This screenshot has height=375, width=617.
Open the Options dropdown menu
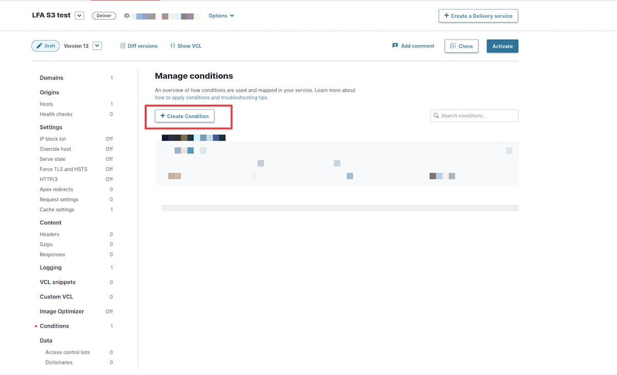[221, 16]
